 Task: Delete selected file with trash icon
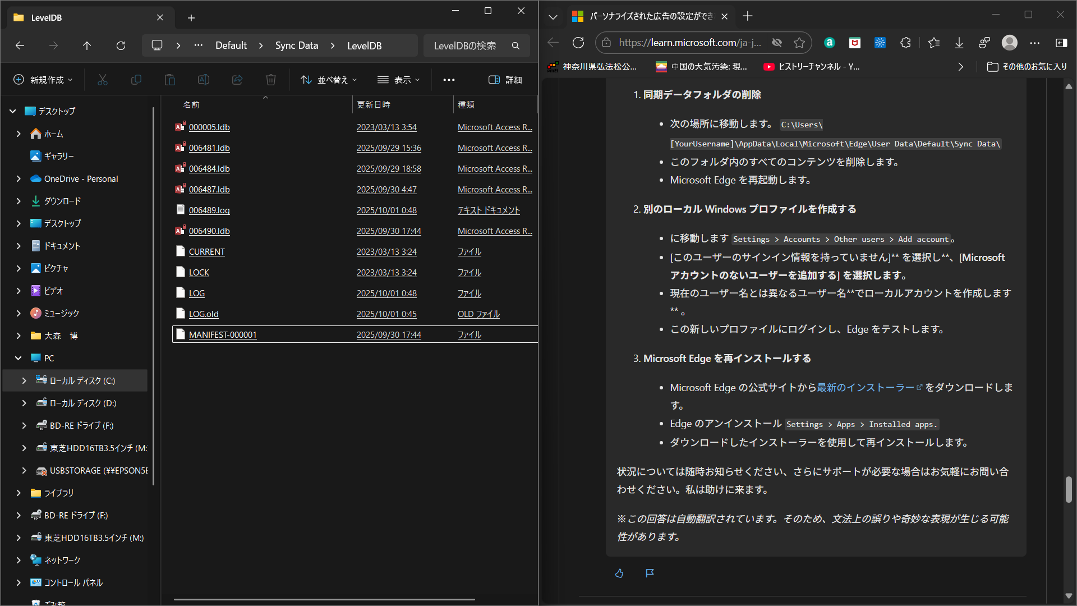coord(271,80)
